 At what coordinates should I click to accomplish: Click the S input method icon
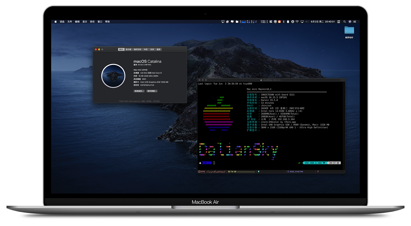point(339,22)
